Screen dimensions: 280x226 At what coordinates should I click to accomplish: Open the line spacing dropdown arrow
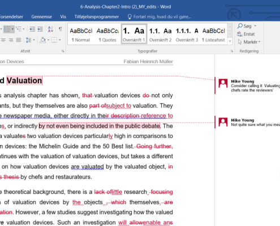[34, 40]
